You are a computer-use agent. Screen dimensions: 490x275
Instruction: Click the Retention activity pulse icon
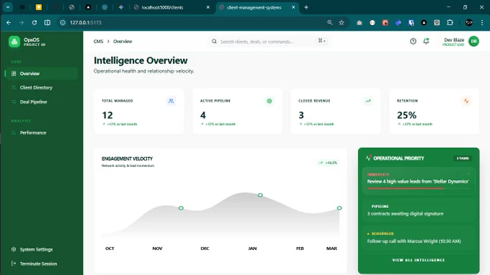[466, 101]
